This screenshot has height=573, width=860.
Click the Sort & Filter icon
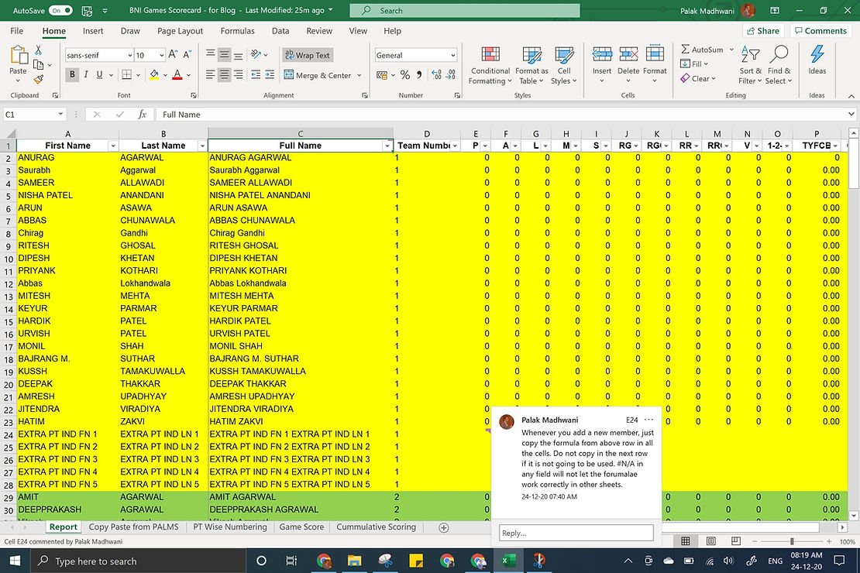(x=750, y=55)
